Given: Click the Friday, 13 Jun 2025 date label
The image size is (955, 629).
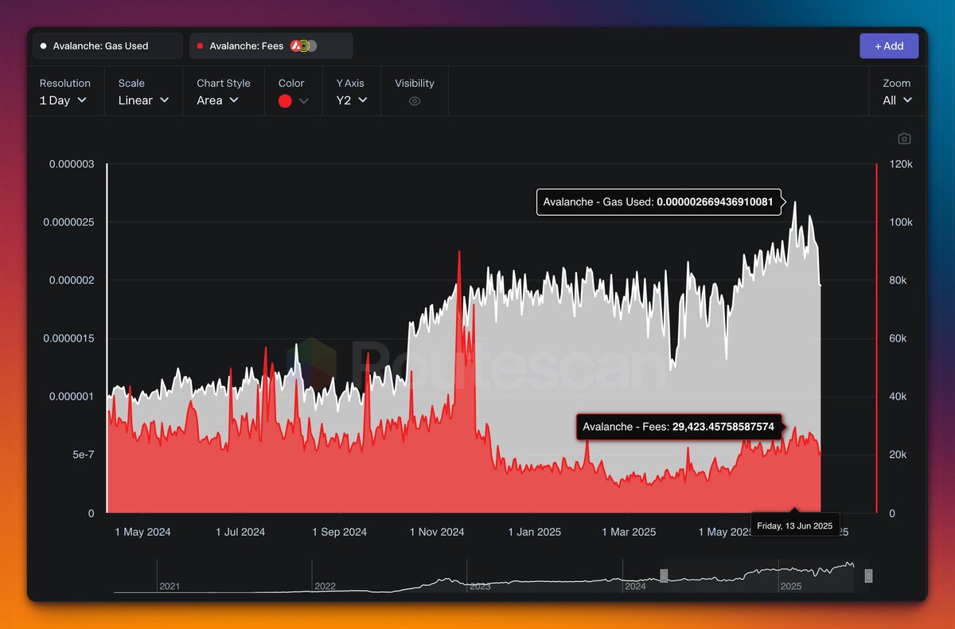Looking at the screenshot, I should (795, 525).
